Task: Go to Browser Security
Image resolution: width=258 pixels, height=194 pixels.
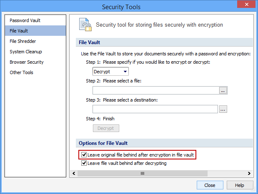Action: point(27,62)
